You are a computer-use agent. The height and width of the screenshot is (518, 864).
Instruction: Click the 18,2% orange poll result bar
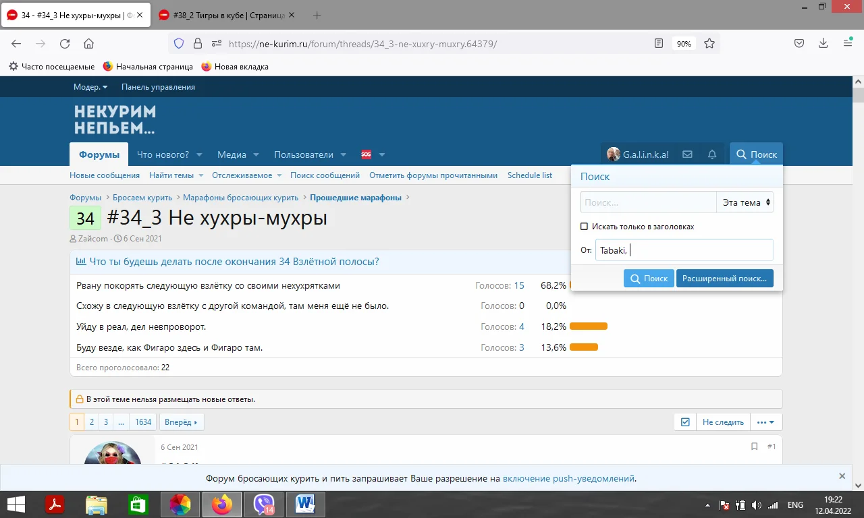tap(588, 326)
